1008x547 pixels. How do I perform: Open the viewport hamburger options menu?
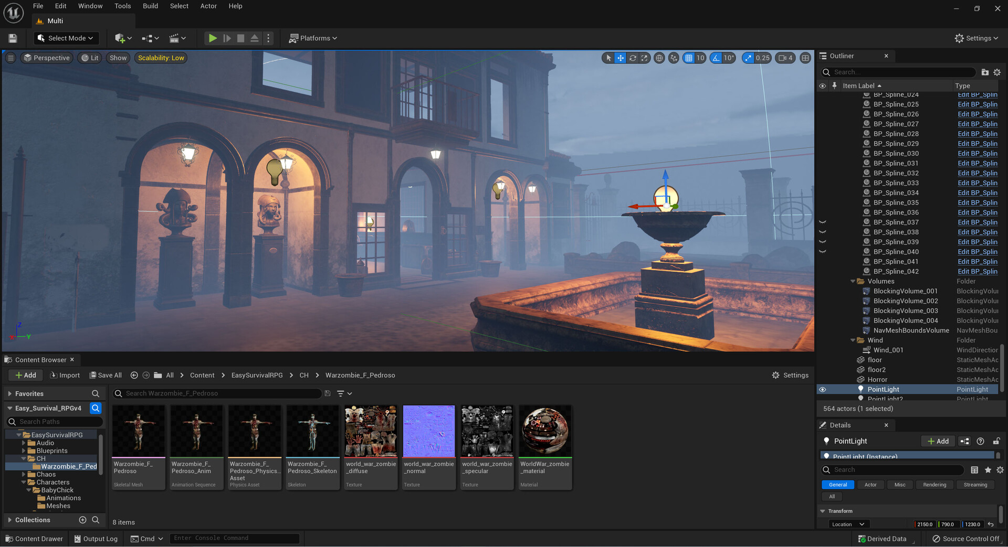click(x=10, y=58)
